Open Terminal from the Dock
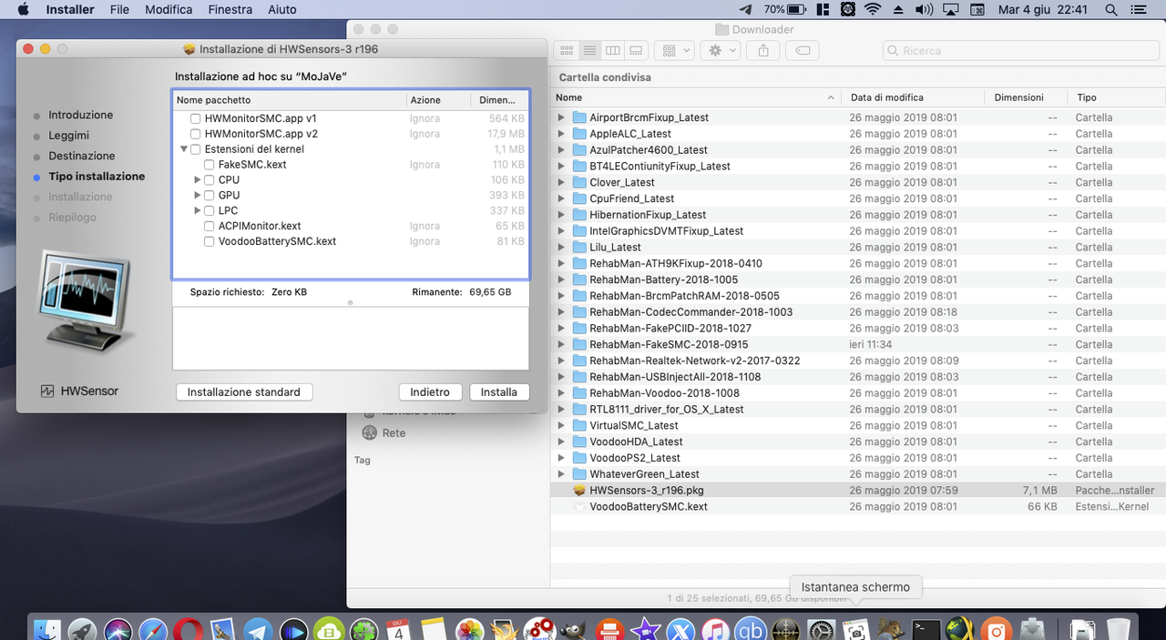The image size is (1166, 640). click(926, 630)
